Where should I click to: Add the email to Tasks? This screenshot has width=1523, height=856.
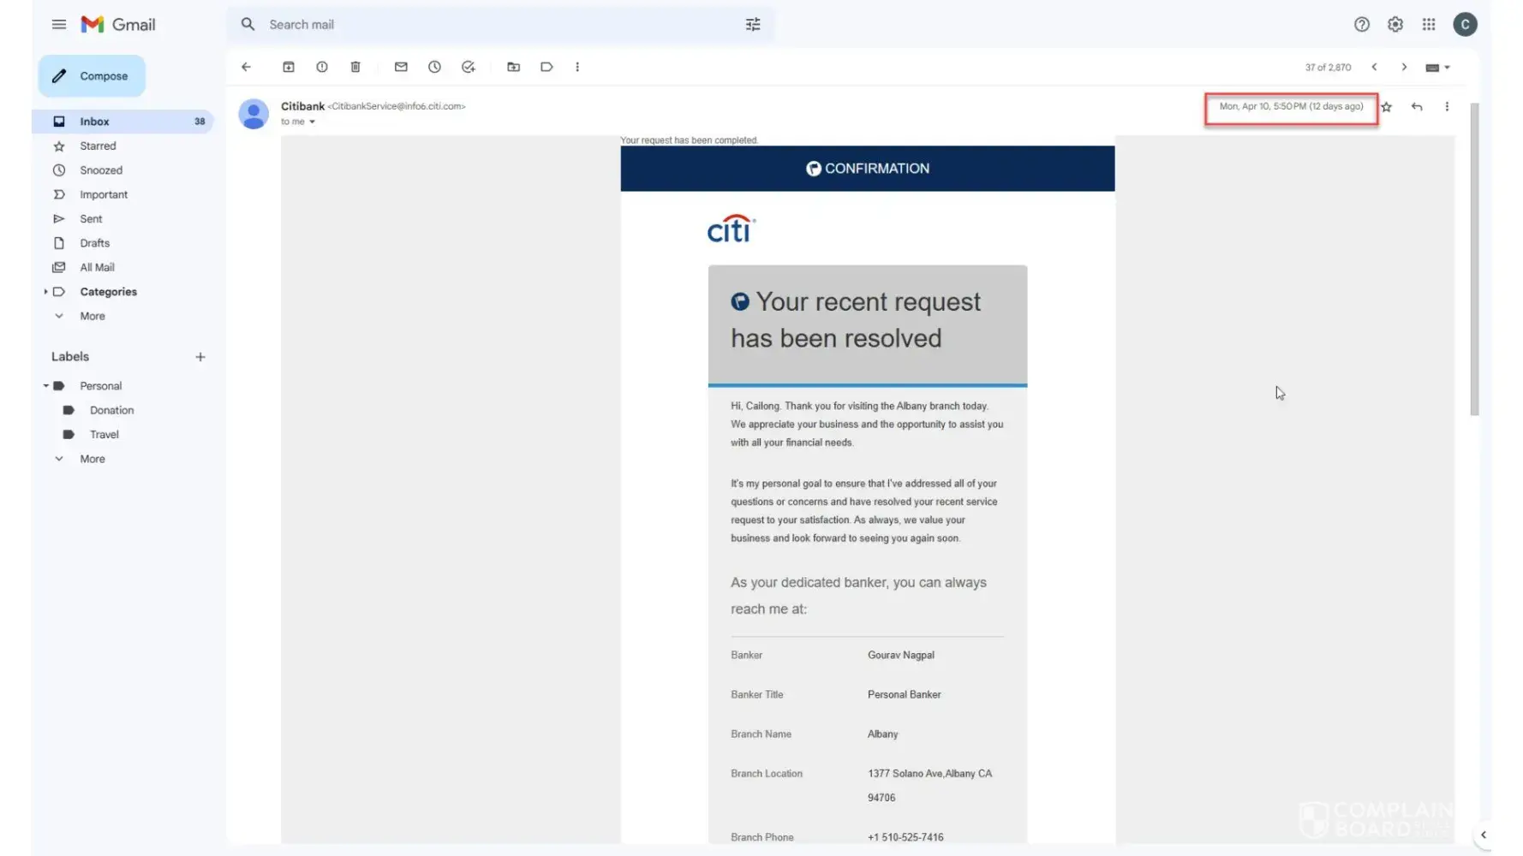tap(468, 67)
